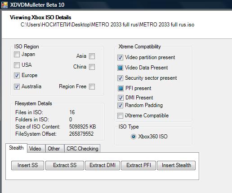Viewport: 232px width, 193px height.
Task: Click the FileSystem Offset label
Action: coord(36,134)
